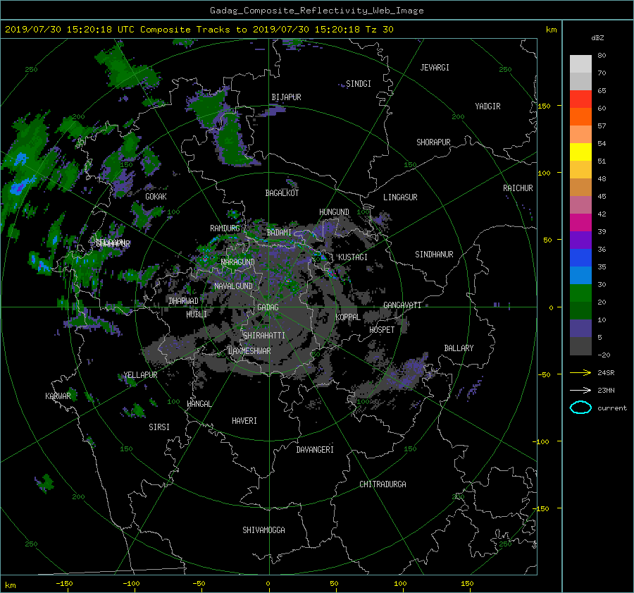Click the cyan 'current' ellipse legend symbol
634x593 pixels.
tap(580, 408)
